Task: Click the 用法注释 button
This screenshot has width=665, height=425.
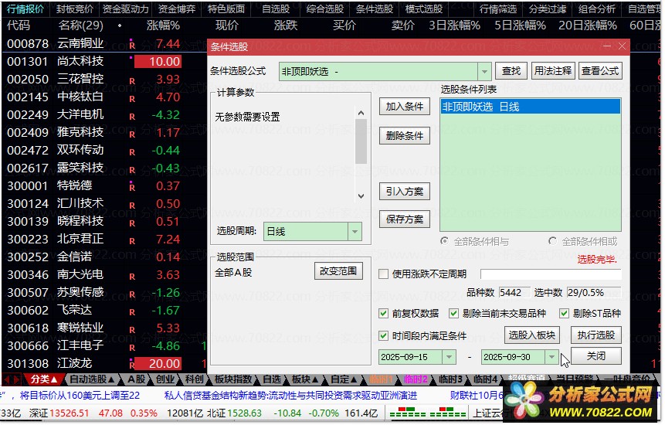Action: pos(552,71)
